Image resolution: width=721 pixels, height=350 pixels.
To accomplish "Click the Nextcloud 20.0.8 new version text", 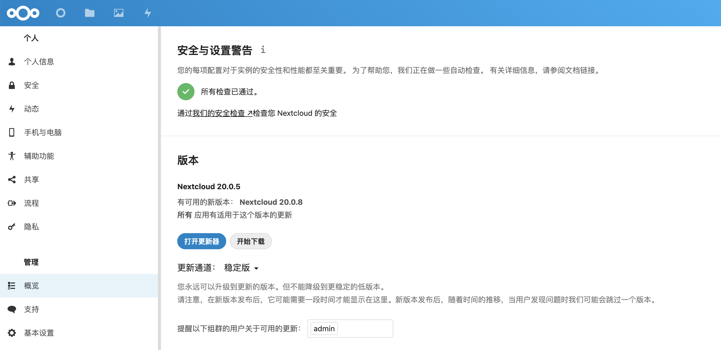I will tap(271, 202).
